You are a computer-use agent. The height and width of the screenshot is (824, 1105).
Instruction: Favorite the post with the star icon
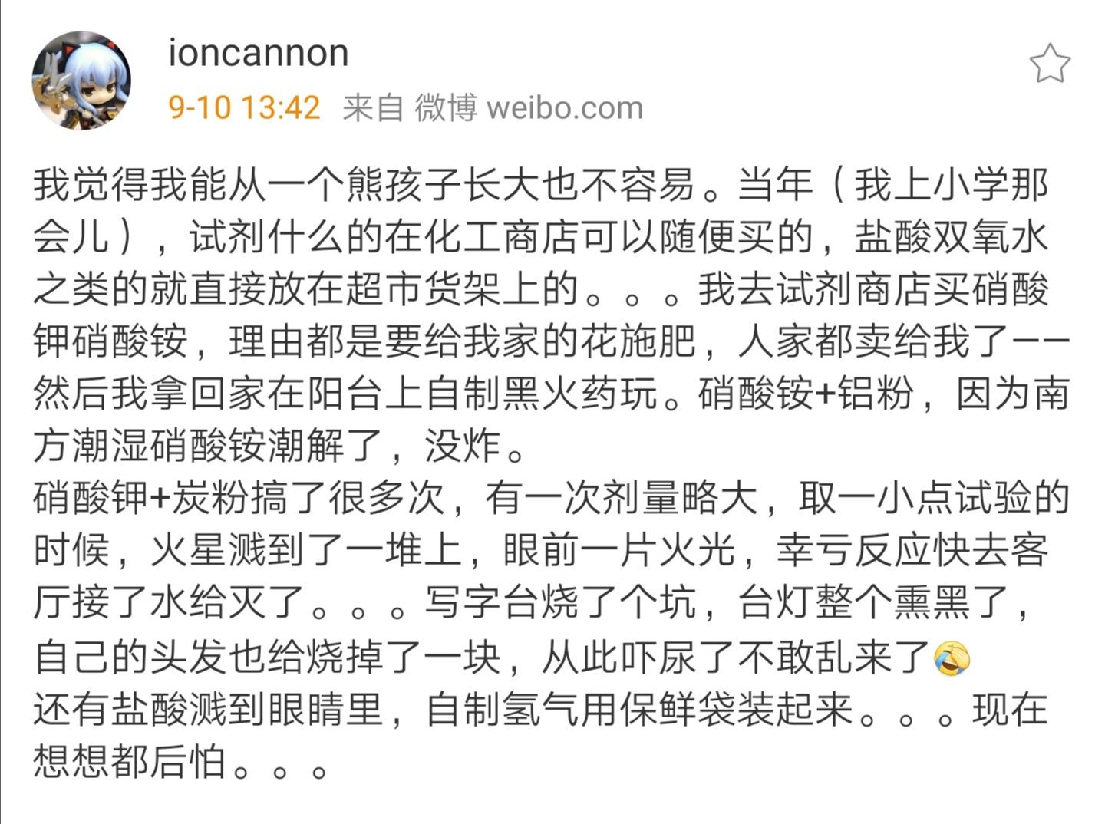click(1050, 64)
